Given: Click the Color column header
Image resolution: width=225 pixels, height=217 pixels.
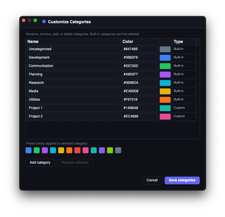Looking at the screenshot, I should point(139,41).
